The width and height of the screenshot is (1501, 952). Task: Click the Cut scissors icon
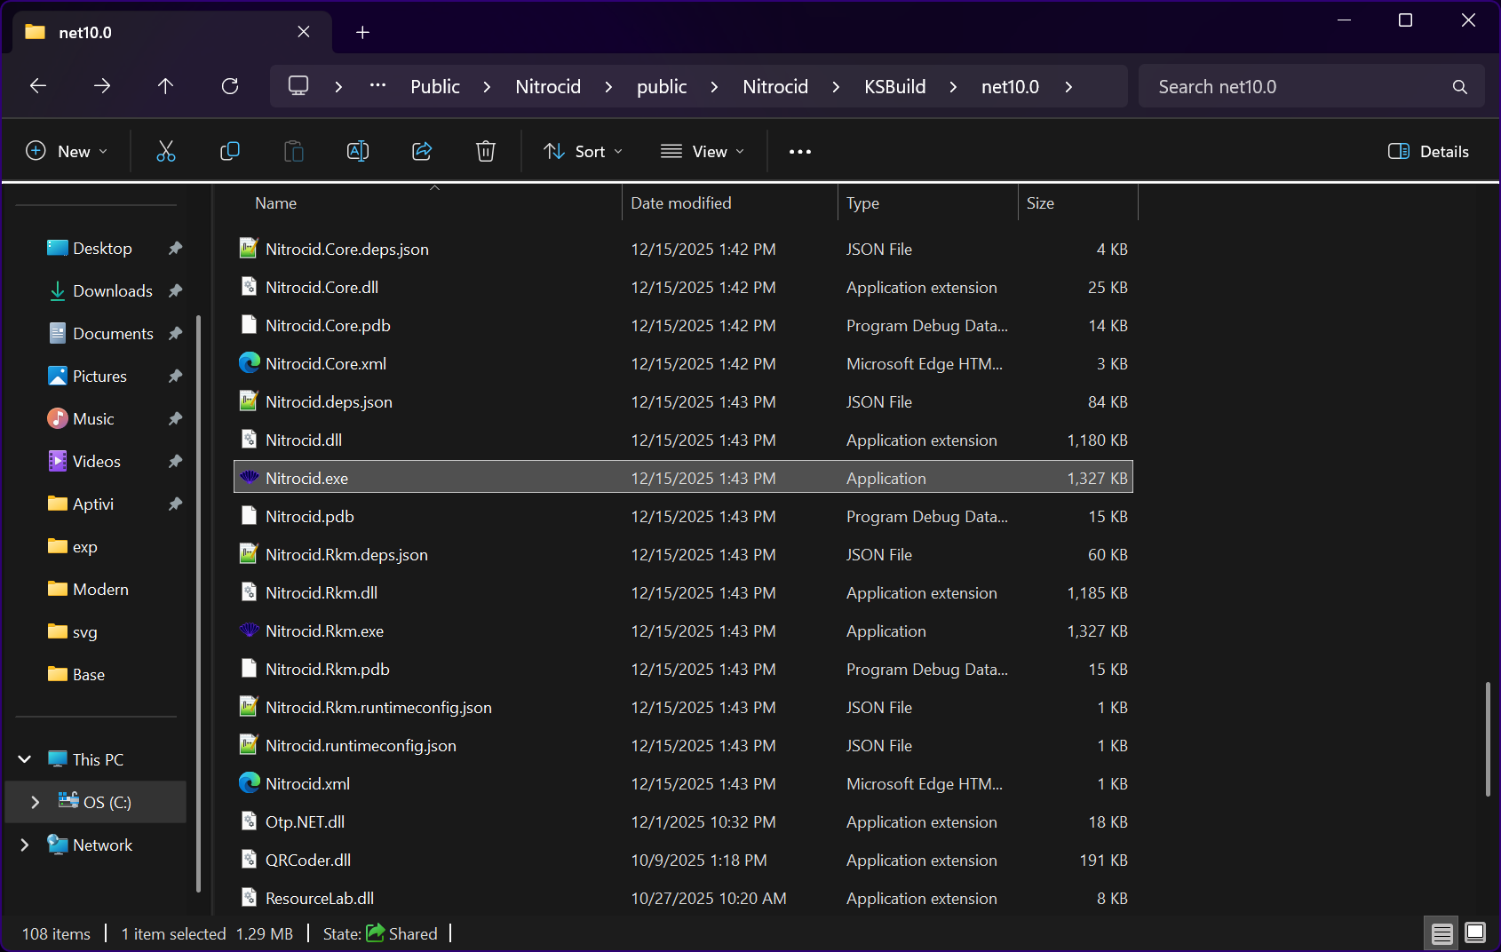(166, 151)
